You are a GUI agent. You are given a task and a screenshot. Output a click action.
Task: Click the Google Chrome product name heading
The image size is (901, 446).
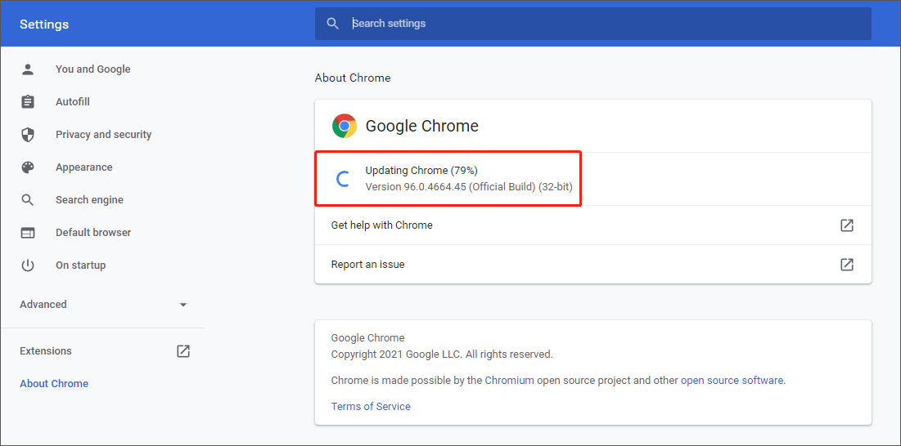(421, 126)
